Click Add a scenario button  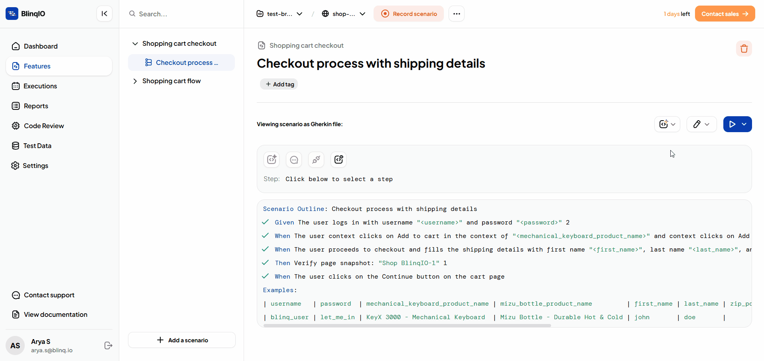[x=182, y=340]
